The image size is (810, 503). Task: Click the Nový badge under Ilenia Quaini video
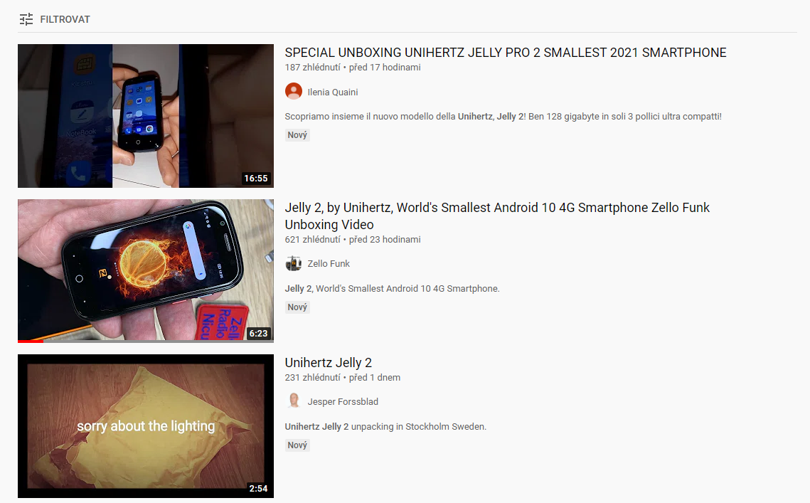click(x=297, y=135)
